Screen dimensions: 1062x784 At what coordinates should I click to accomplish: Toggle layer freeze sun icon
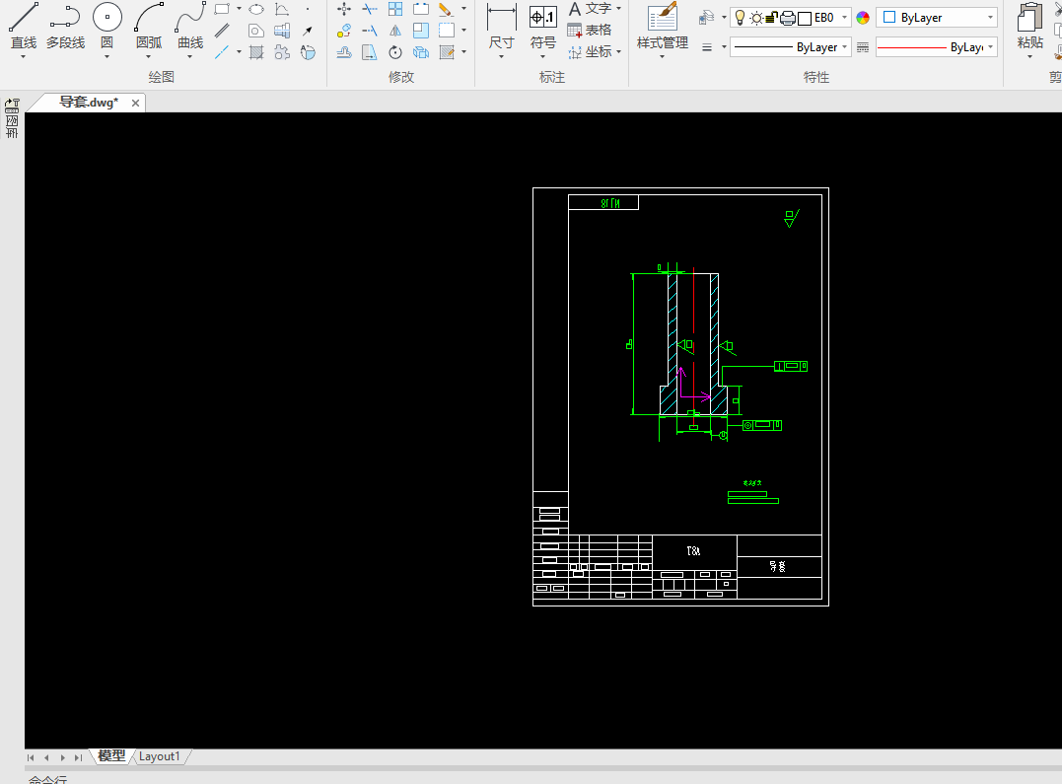[x=756, y=18]
